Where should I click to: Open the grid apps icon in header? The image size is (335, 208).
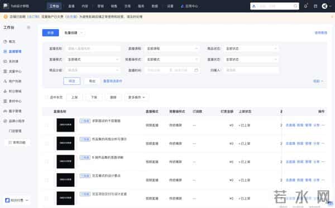tap(315, 6)
